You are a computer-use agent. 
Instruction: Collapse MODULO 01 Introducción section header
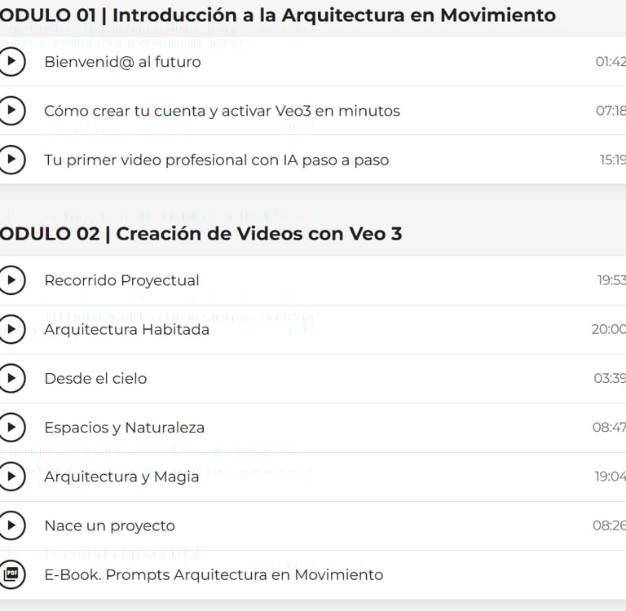click(277, 15)
